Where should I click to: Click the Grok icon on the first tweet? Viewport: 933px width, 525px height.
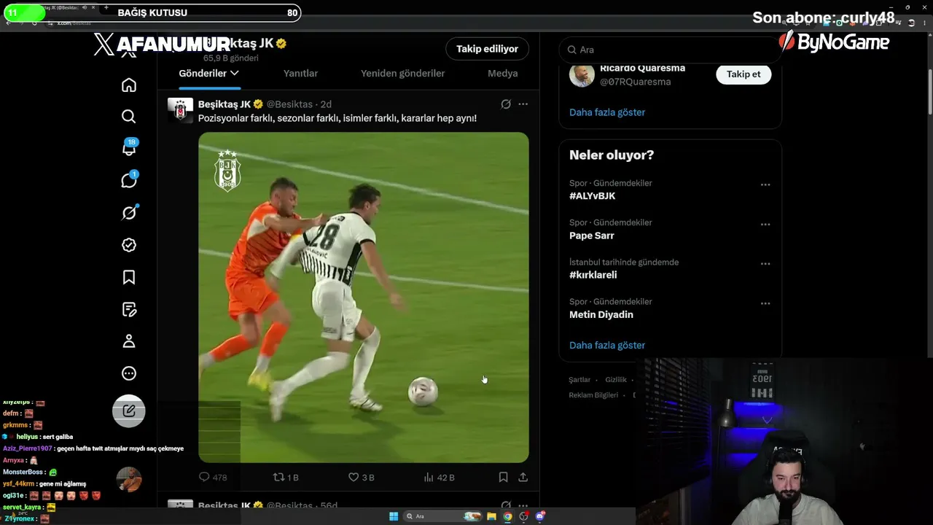tap(506, 104)
